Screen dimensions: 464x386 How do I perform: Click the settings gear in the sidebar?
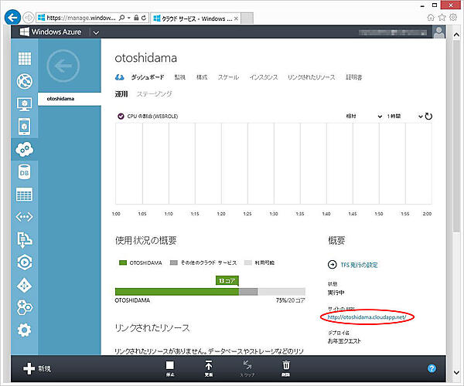click(24, 330)
